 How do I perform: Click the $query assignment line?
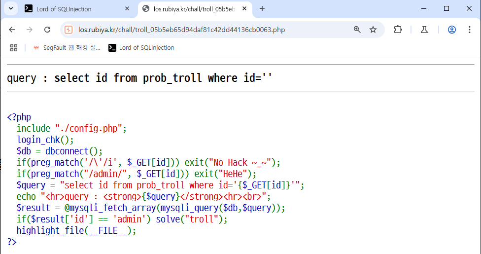[x=161, y=185]
